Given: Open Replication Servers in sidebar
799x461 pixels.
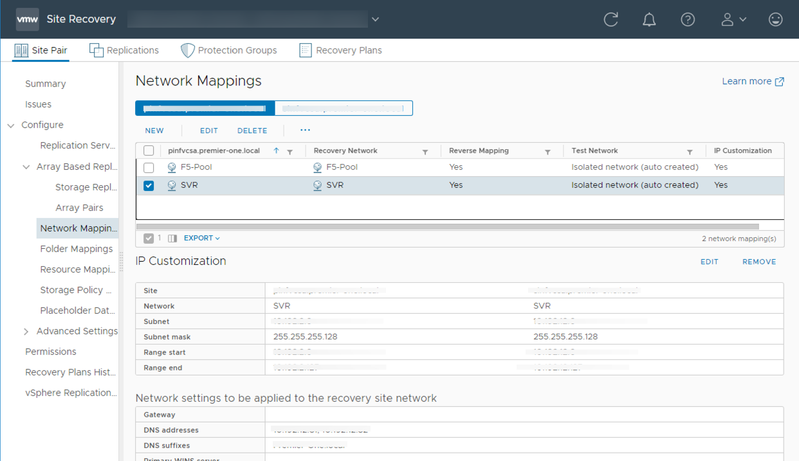Looking at the screenshot, I should pyautogui.click(x=78, y=145).
